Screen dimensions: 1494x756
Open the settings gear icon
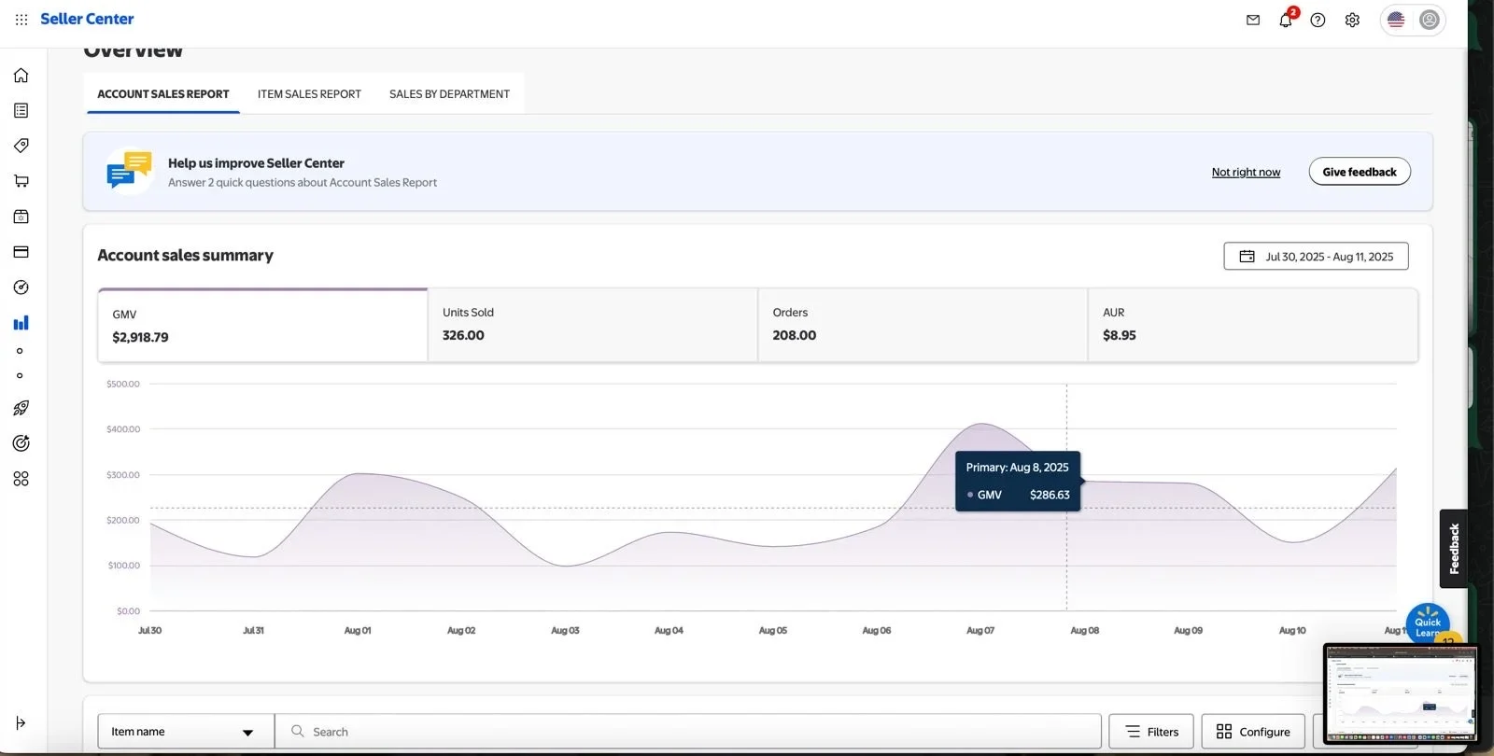(1352, 20)
